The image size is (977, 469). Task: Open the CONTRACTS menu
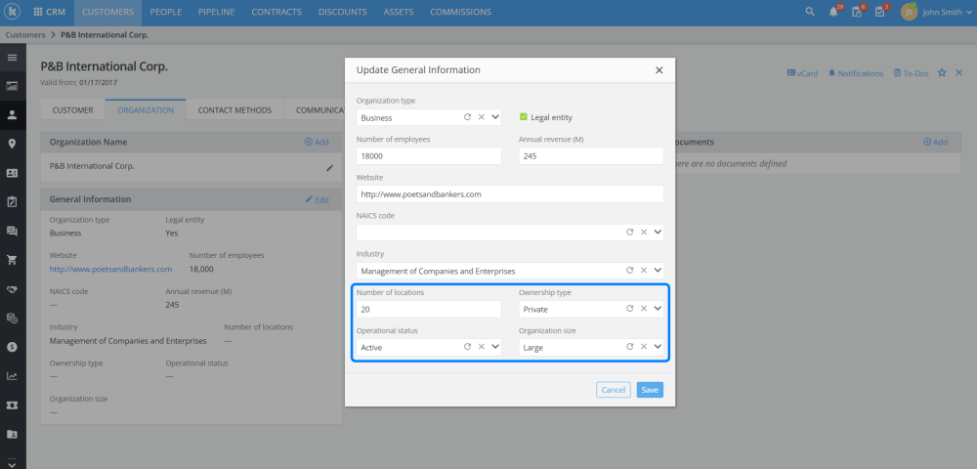point(276,12)
